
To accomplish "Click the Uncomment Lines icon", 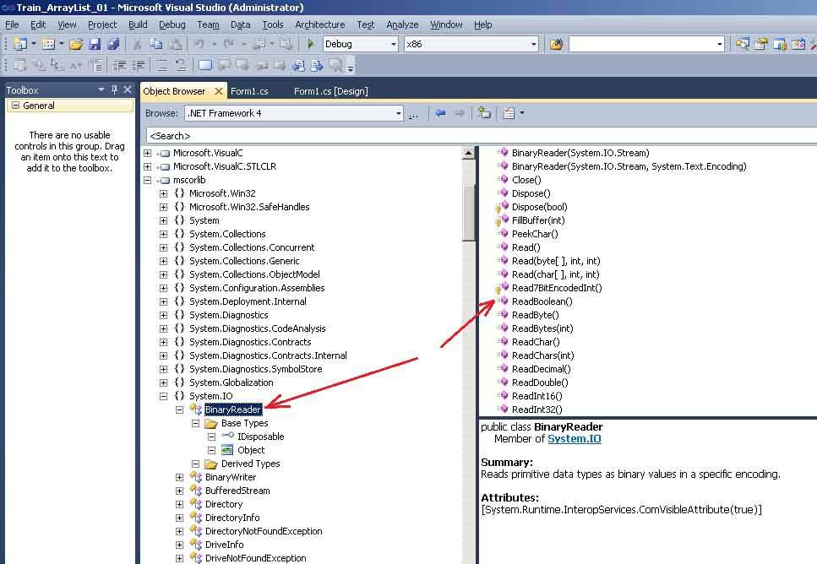I will [x=180, y=66].
